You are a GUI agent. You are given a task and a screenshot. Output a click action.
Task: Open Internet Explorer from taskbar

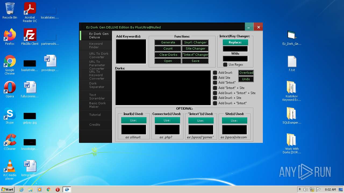(21, 190)
